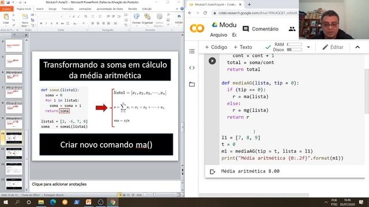Image resolution: width=369 pixels, height=207 pixels.
Task: Click the Organizar icon
Action: [148, 17]
